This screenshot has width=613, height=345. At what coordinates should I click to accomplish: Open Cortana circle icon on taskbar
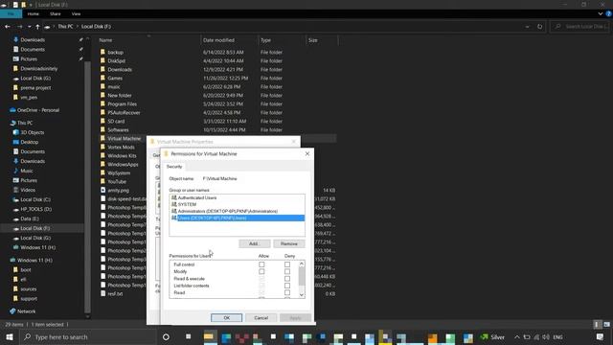coord(166,336)
